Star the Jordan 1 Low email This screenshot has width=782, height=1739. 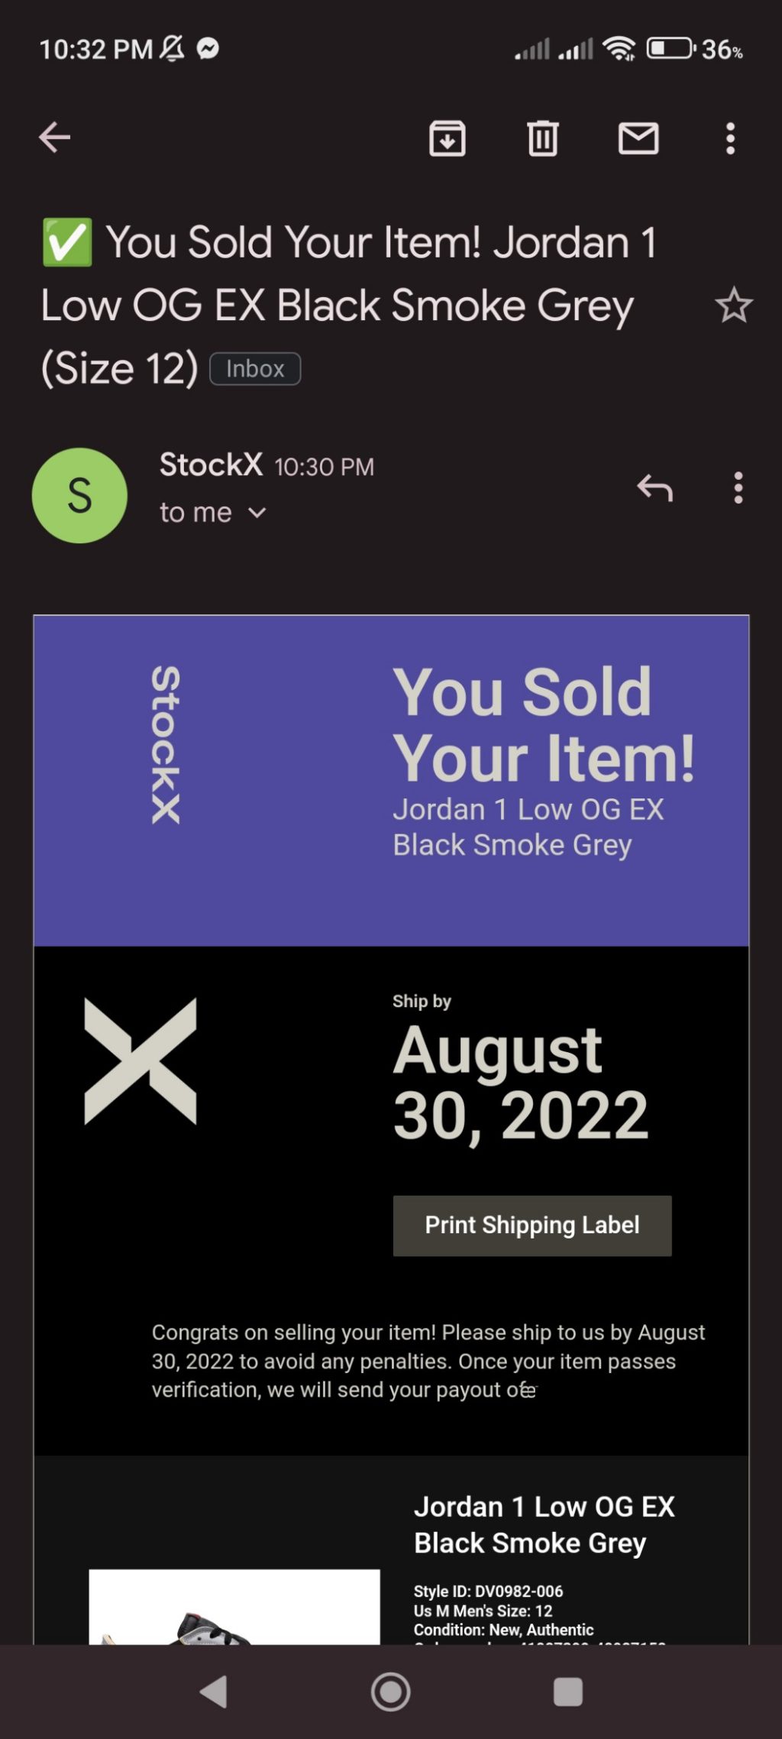pos(733,306)
